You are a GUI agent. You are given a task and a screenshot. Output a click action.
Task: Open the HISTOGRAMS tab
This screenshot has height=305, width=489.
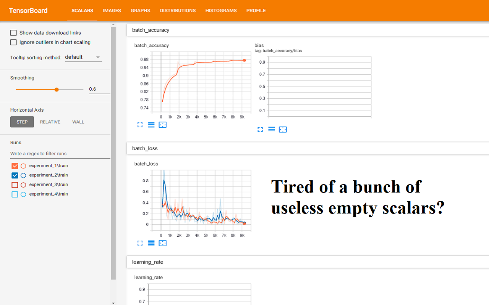pos(221,11)
